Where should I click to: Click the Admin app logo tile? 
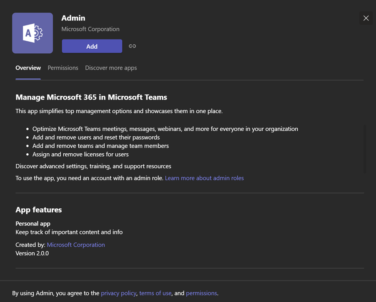32,33
